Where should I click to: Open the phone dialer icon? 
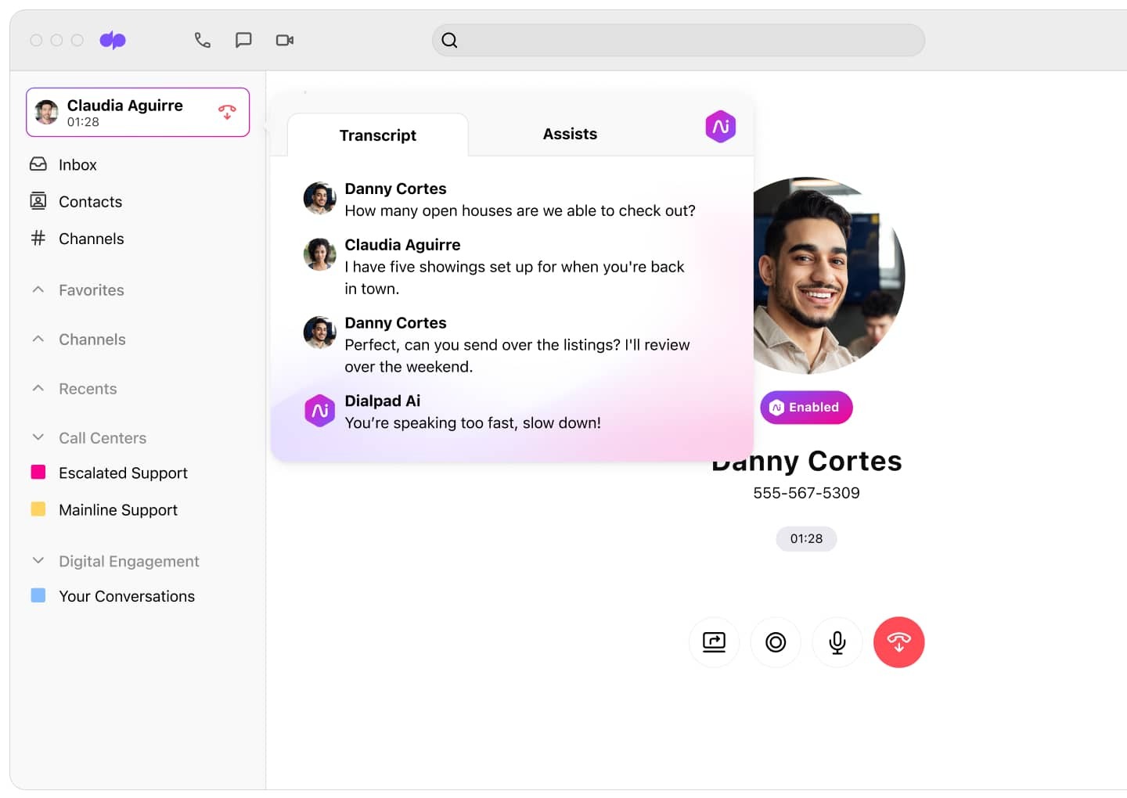click(203, 40)
